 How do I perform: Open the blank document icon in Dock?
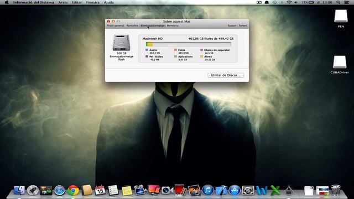point(309,190)
